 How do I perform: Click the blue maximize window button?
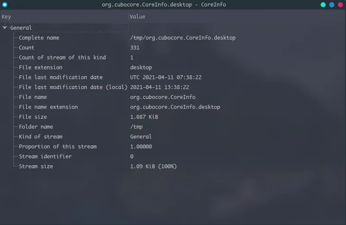pyautogui.click(x=332, y=5)
